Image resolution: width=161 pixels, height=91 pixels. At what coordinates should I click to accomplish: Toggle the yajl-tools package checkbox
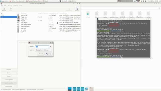click(x=18, y=32)
